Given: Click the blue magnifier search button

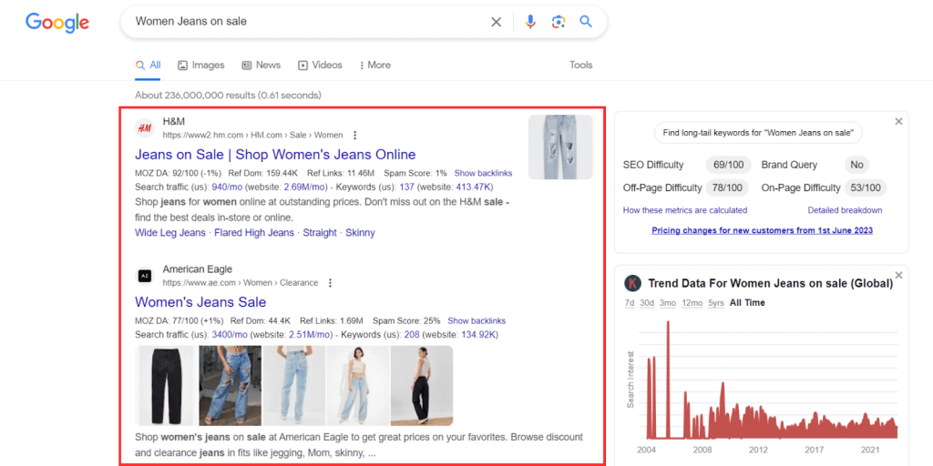Looking at the screenshot, I should point(586,22).
